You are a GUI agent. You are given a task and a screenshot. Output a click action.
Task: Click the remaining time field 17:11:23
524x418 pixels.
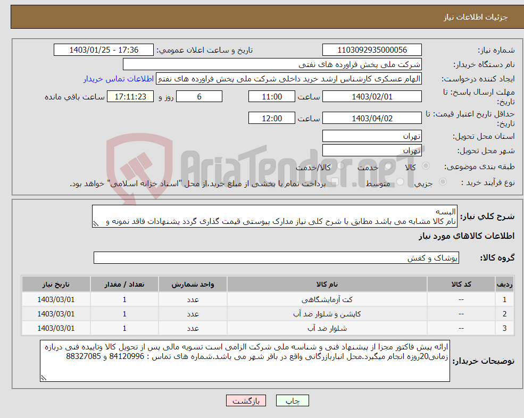(130, 97)
